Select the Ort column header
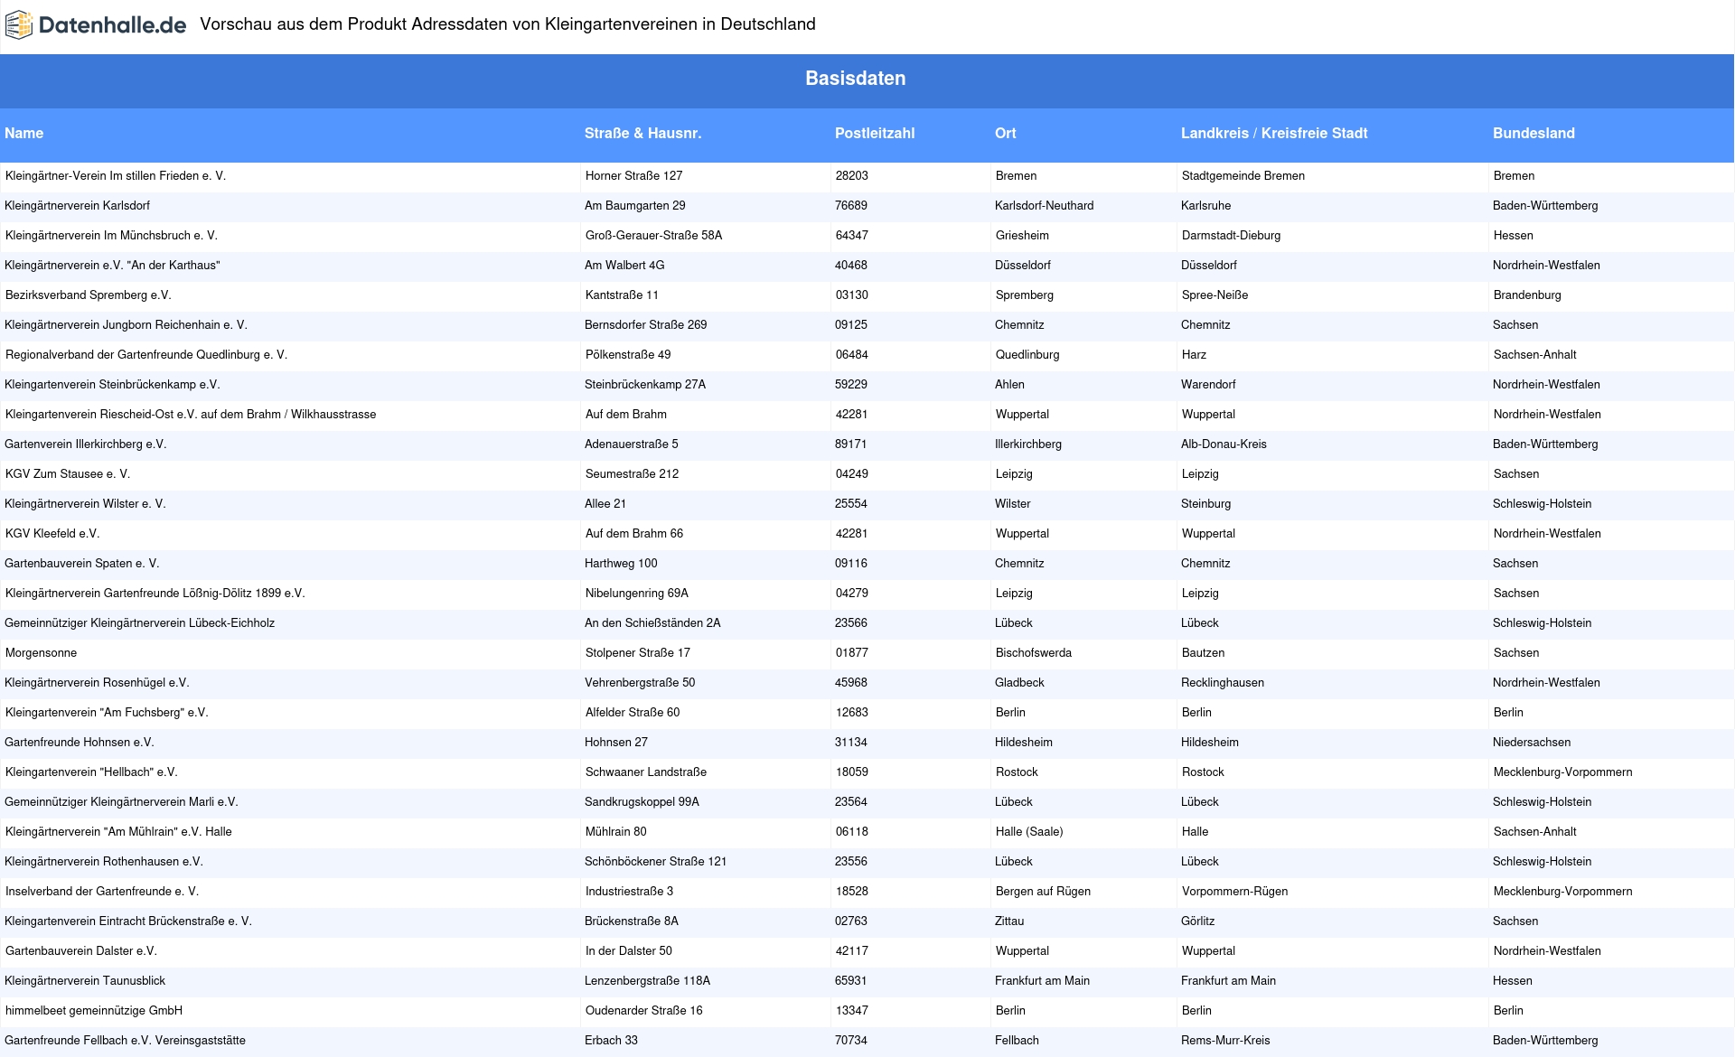The height and width of the screenshot is (1057, 1735). pyautogui.click(x=1005, y=134)
